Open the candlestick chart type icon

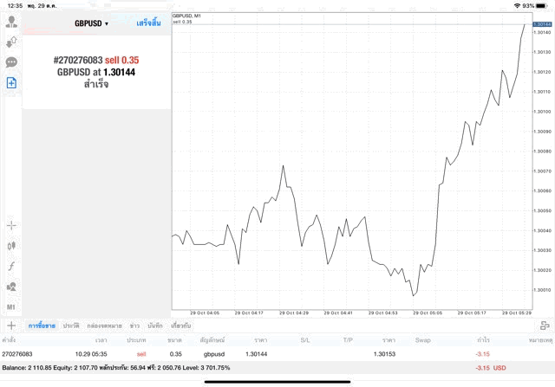[11, 246]
